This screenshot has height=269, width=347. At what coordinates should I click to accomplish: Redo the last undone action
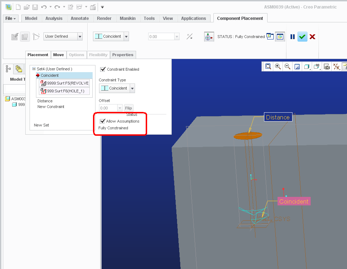pyautogui.click(x=57, y=7)
